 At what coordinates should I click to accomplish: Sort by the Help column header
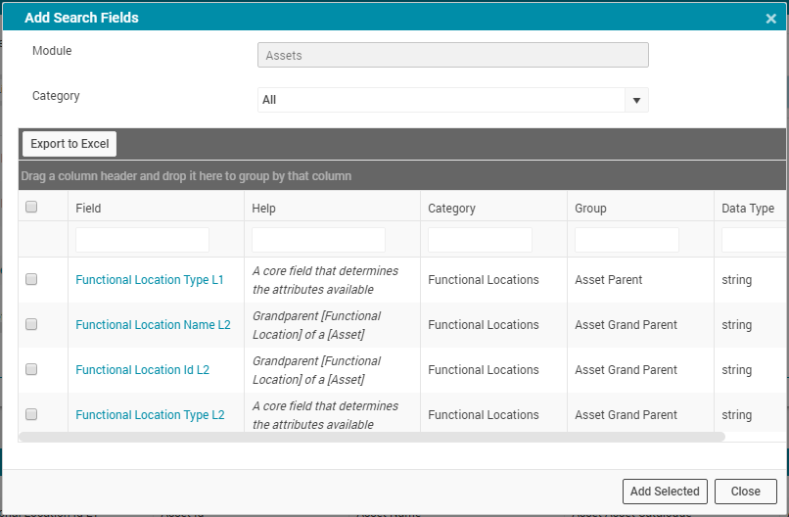point(263,209)
